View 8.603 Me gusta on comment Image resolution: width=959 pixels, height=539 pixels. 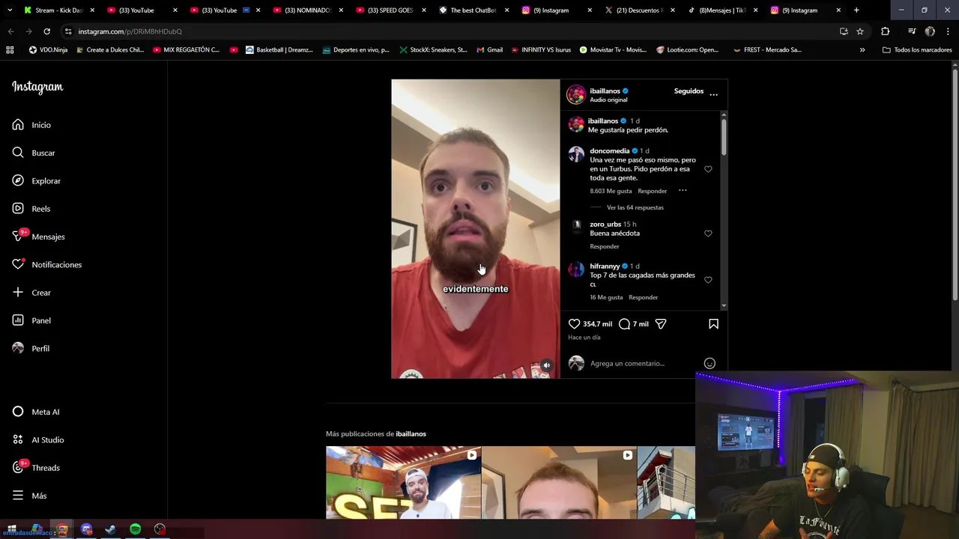pos(611,191)
